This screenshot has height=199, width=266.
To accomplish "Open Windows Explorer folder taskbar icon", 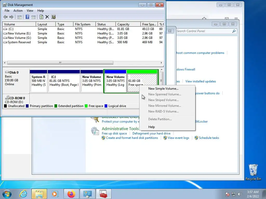I will 39,194.
